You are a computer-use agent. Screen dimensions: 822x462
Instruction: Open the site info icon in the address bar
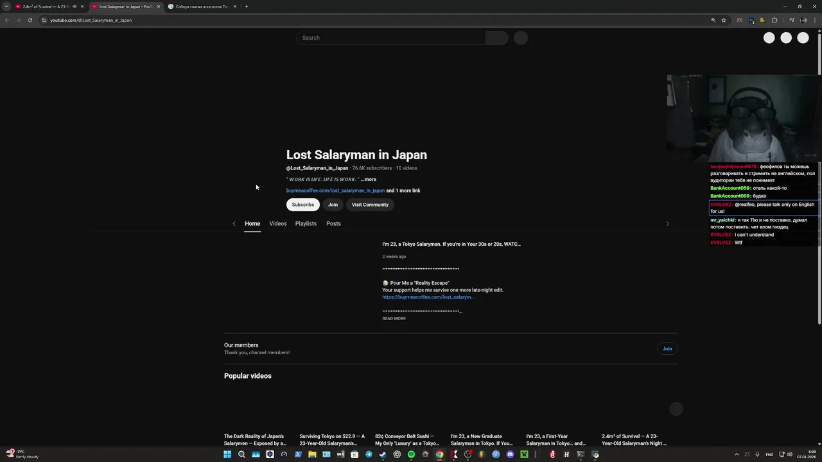pyautogui.click(x=44, y=20)
